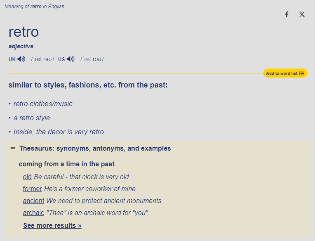Share this entry on Facebook
The width and height of the screenshot is (315, 241).
tap(287, 14)
